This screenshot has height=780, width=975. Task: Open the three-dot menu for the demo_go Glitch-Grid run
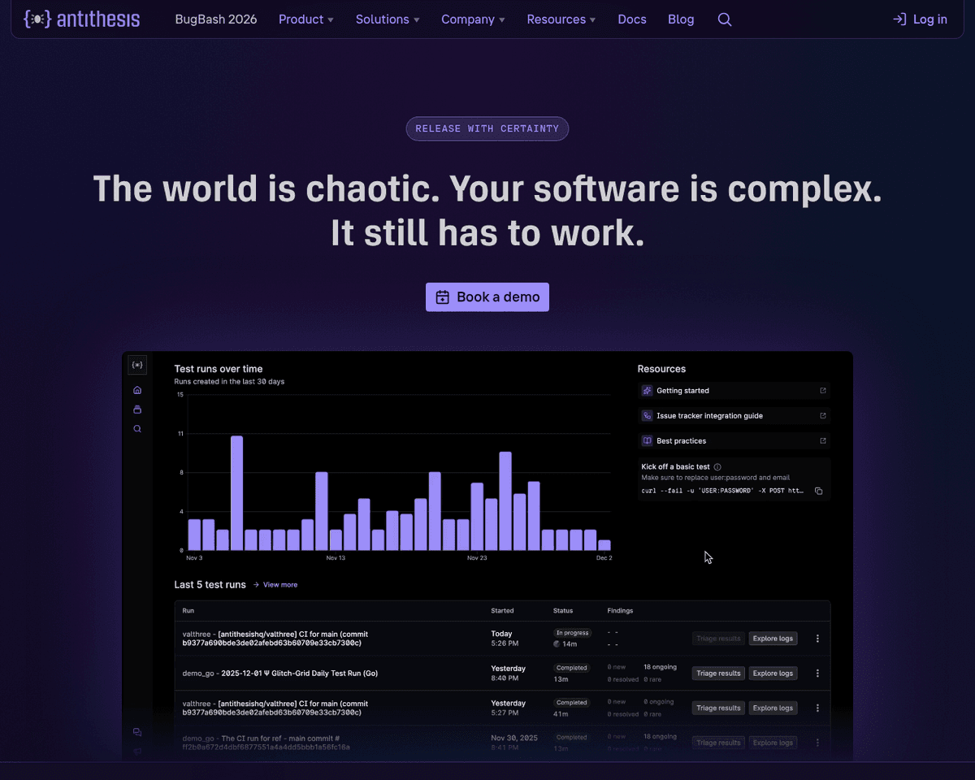[817, 674]
